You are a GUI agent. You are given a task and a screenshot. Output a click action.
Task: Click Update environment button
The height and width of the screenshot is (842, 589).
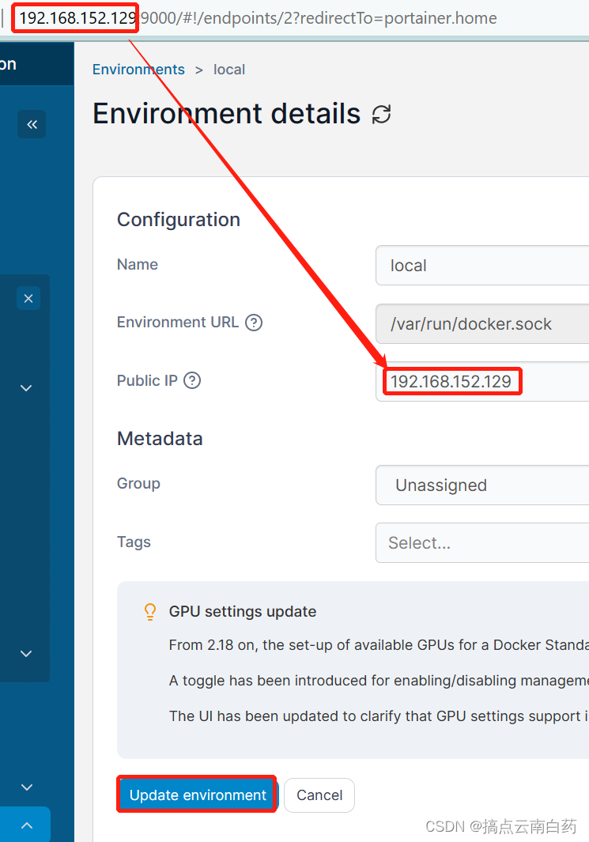coord(198,795)
